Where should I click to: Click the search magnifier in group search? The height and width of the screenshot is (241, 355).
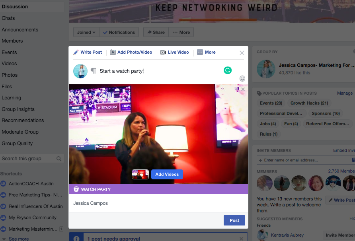59,159
